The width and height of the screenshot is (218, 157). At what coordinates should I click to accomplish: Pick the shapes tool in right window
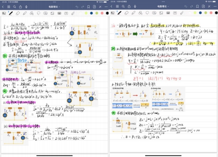coord(140,13)
